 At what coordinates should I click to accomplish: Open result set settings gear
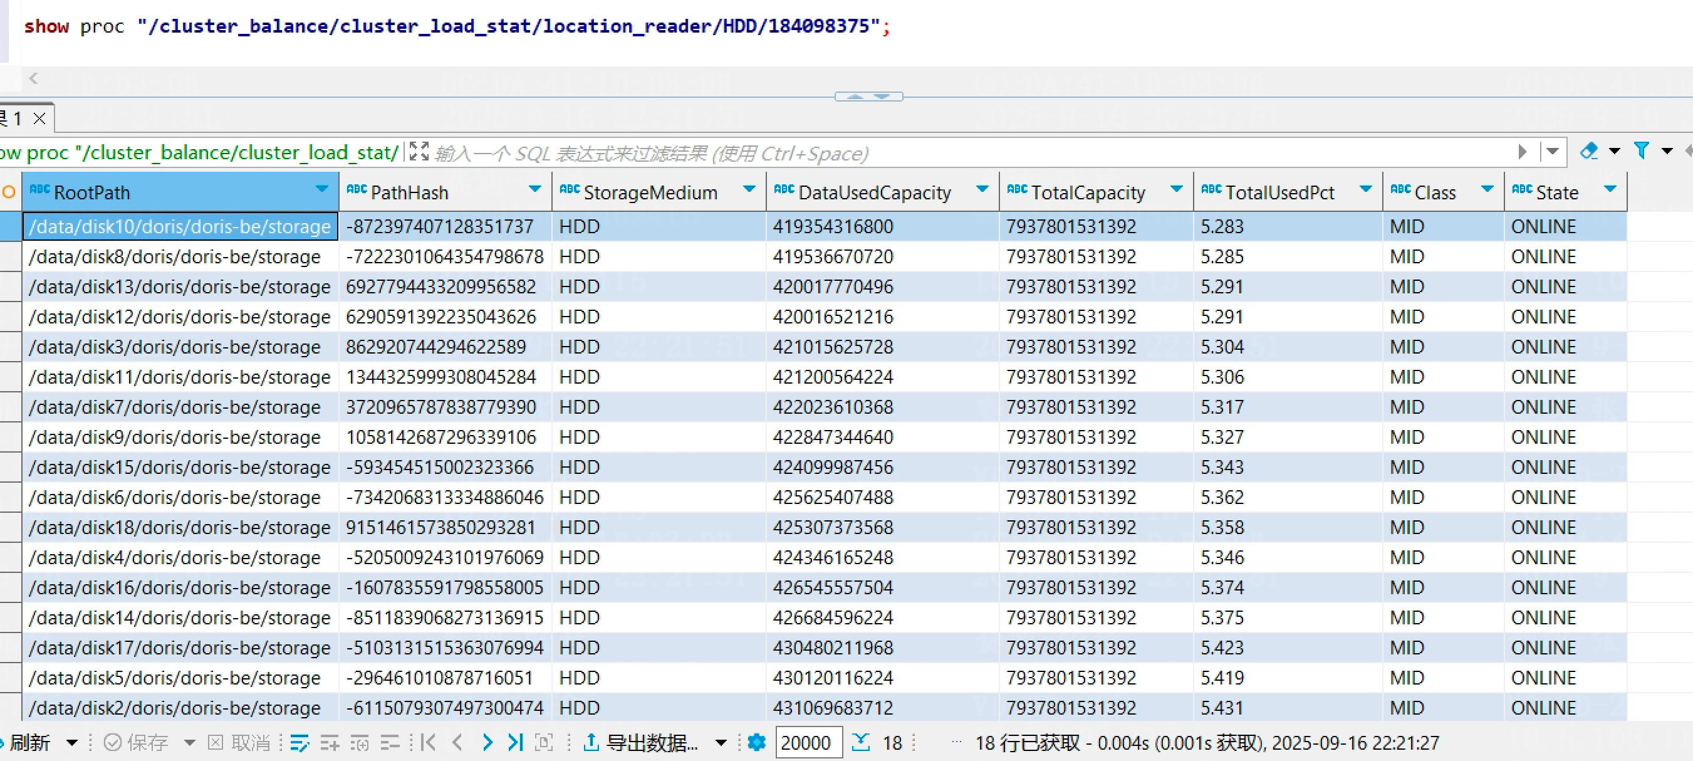click(x=756, y=743)
